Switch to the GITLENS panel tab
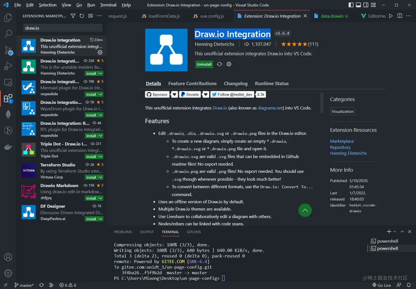Viewport: 416px width, 289px height. 194,232
